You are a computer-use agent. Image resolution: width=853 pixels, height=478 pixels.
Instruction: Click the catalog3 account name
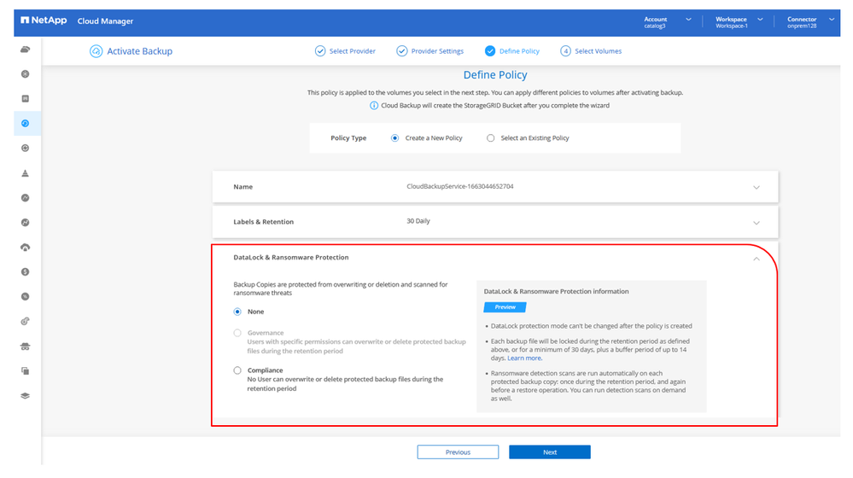(654, 26)
